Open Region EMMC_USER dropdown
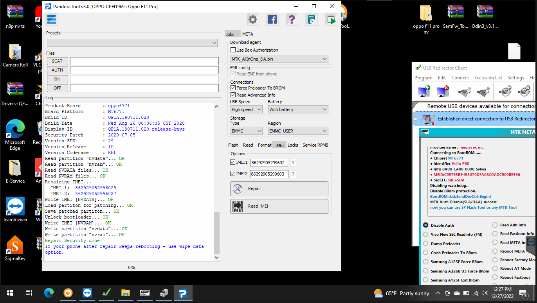The image size is (537, 303). (x=298, y=131)
